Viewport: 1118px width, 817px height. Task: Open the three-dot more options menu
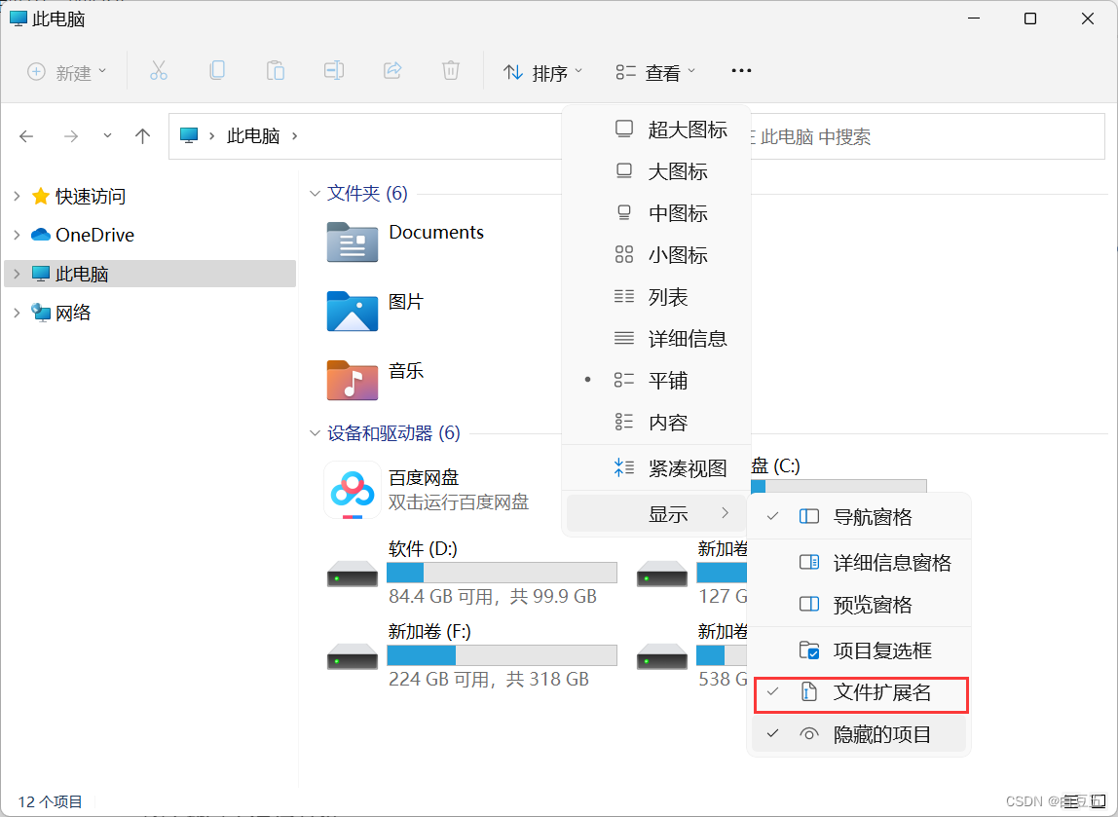coord(741,70)
